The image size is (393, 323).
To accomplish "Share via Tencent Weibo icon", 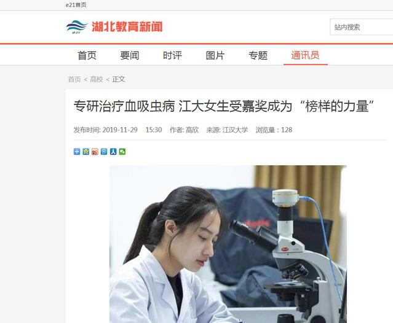I will coord(104,152).
